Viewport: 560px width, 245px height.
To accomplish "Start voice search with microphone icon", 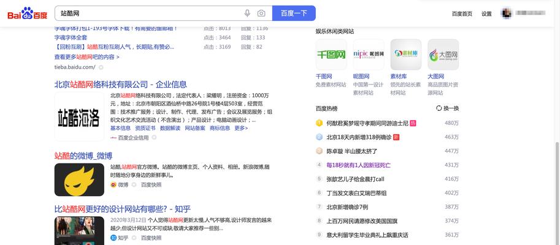I will pyautogui.click(x=247, y=13).
